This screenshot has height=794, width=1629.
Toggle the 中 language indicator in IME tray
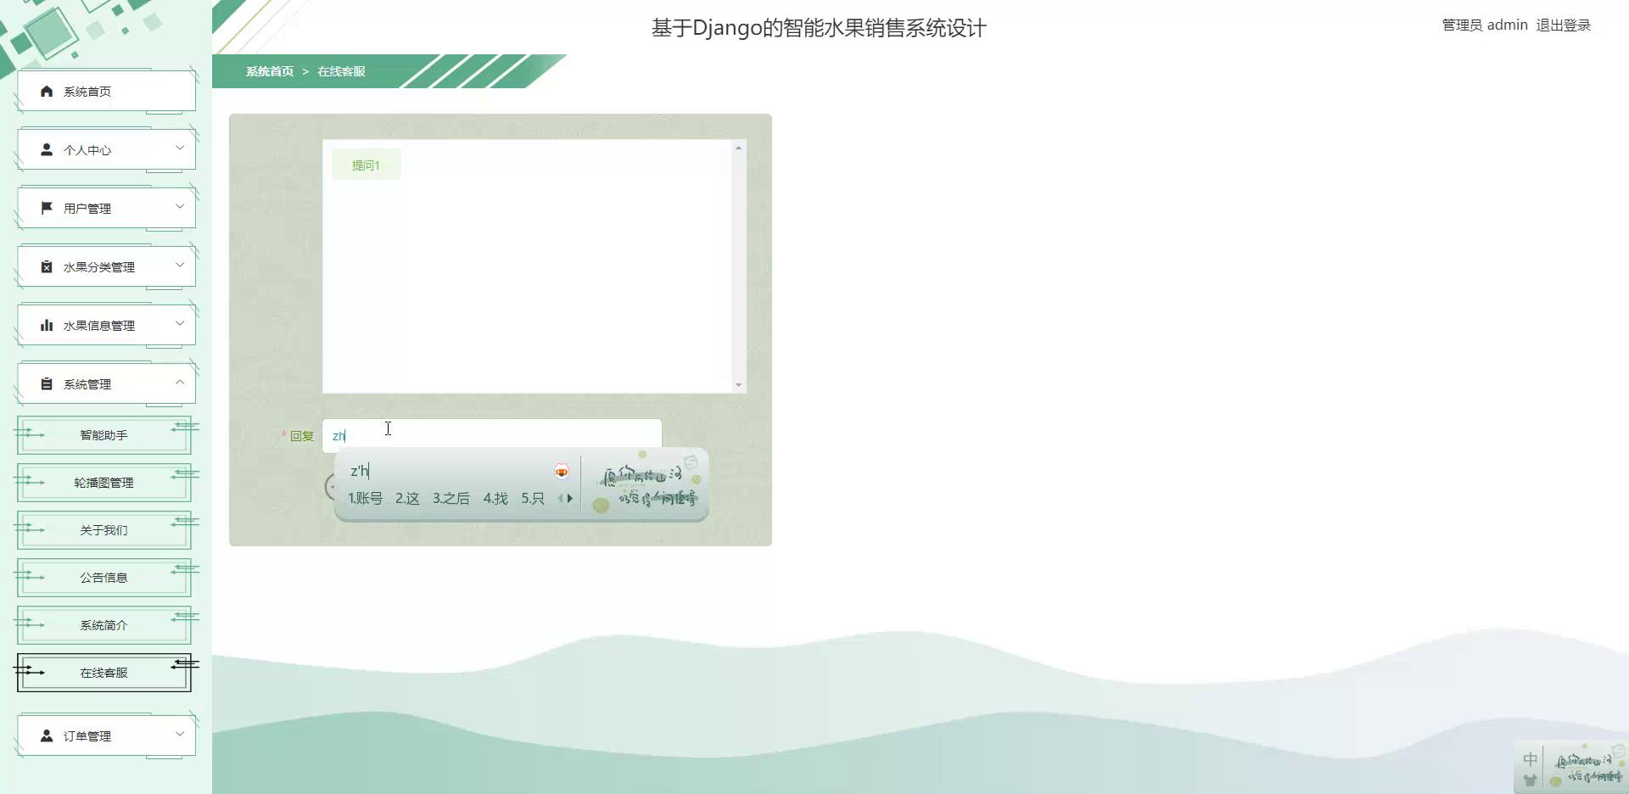(1530, 759)
